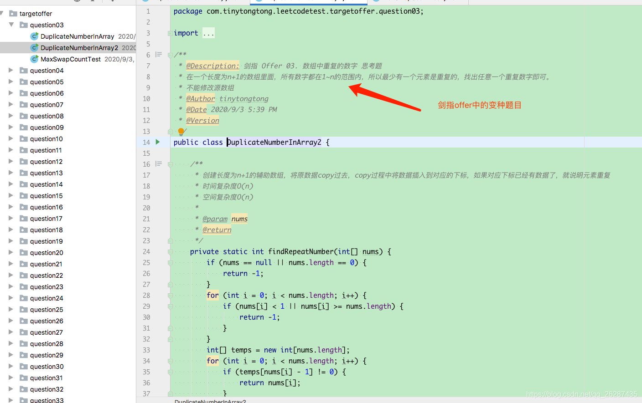Select the question11 tree row
This screenshot has width=642, height=403.
68,150
